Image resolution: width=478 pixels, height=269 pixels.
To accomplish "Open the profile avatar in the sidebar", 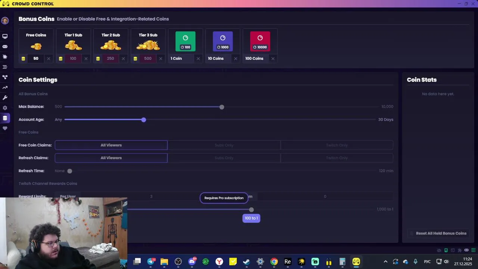I will point(5,21).
